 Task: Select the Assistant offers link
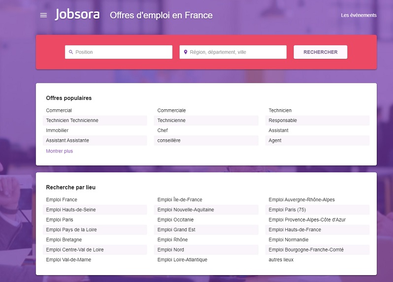pos(278,130)
